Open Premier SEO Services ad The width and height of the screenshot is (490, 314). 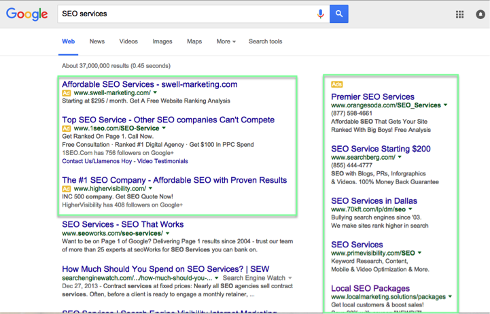[373, 97]
